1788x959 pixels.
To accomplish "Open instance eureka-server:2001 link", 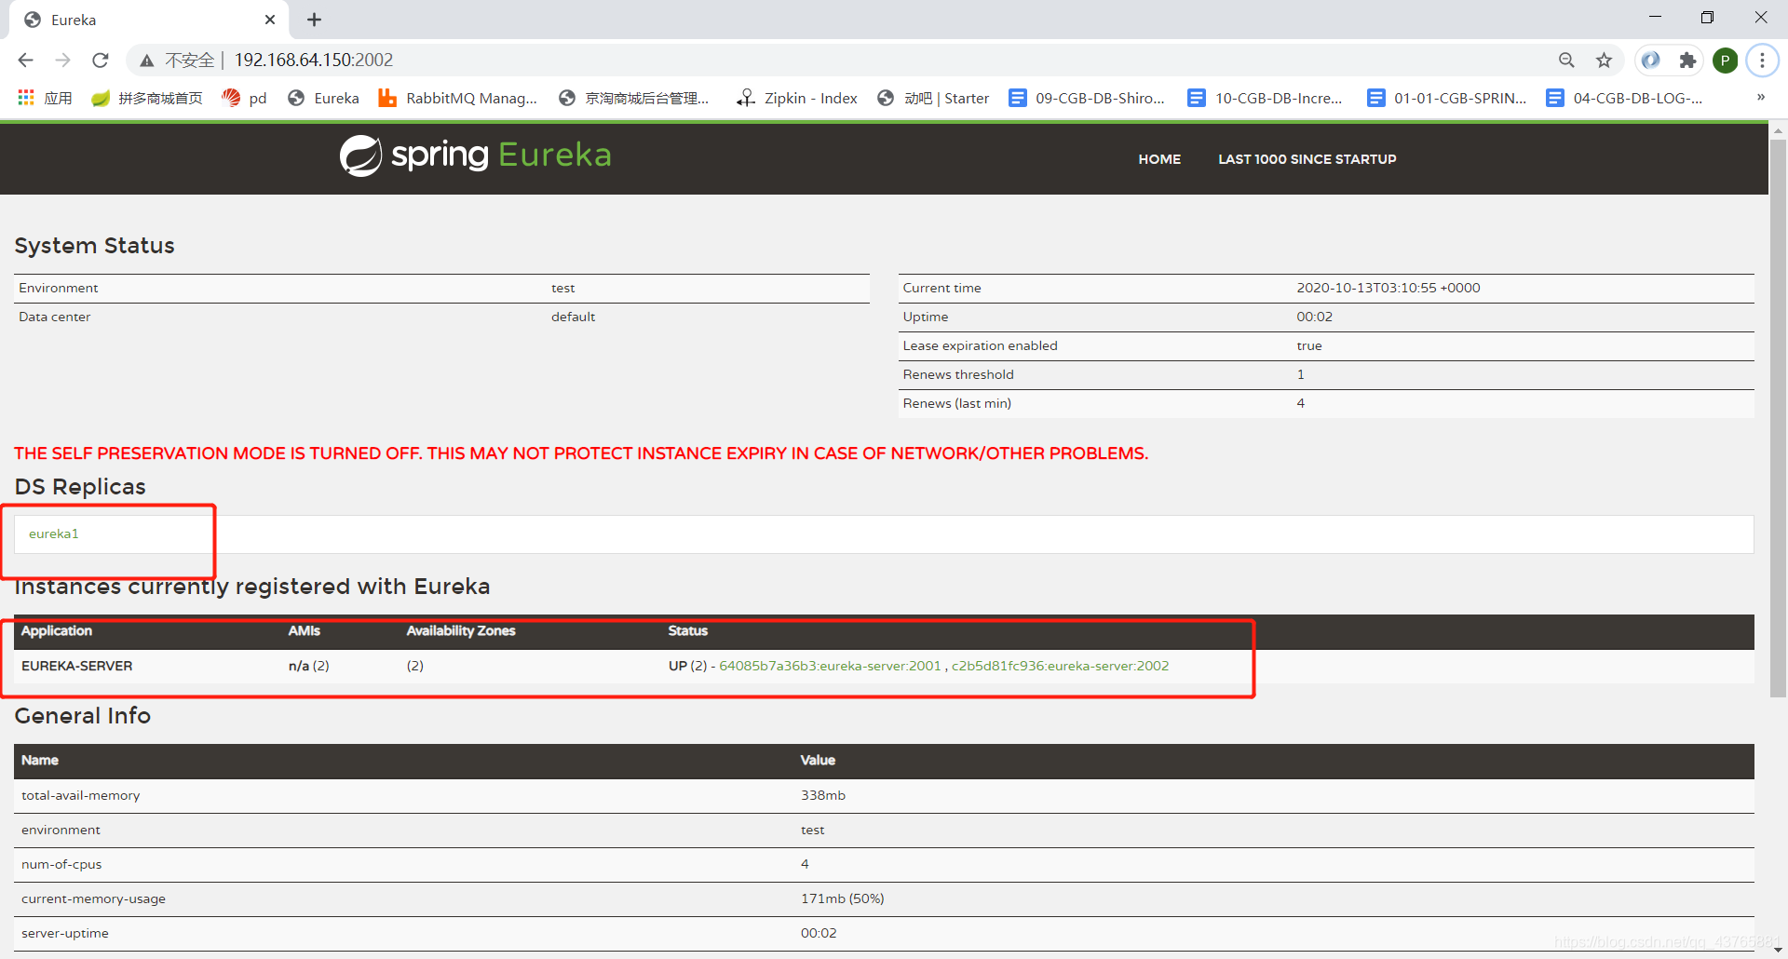I will pyautogui.click(x=830, y=666).
